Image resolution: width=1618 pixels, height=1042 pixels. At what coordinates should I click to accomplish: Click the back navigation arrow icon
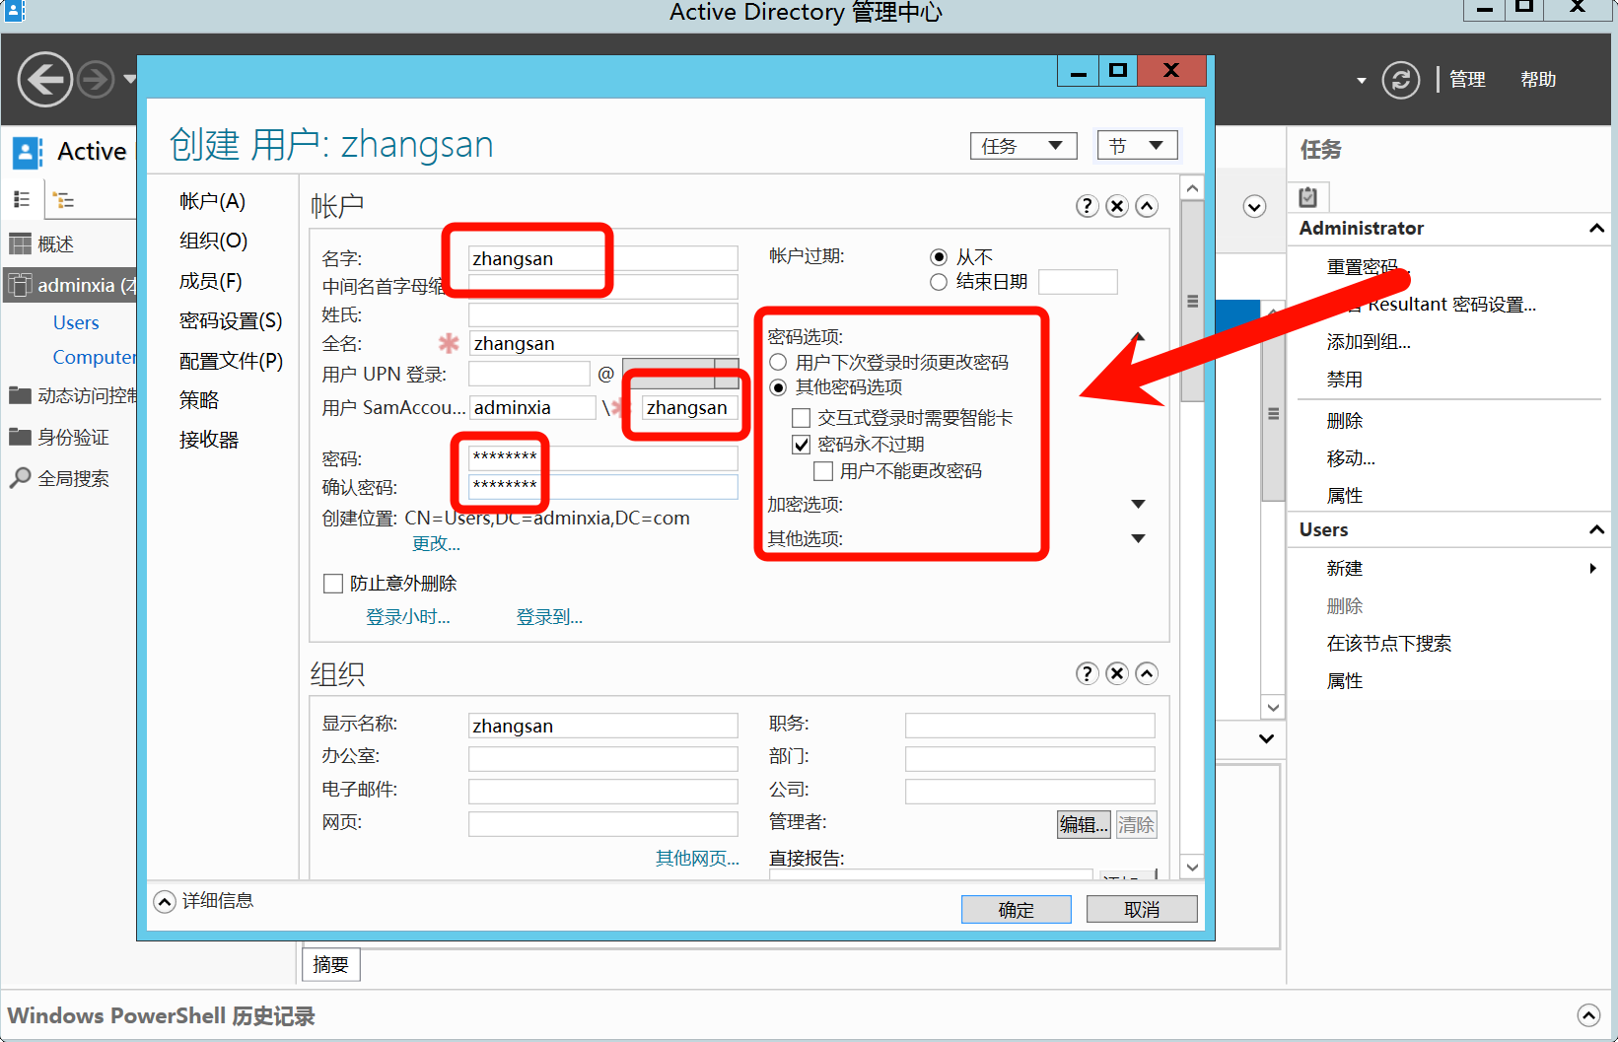(x=45, y=79)
